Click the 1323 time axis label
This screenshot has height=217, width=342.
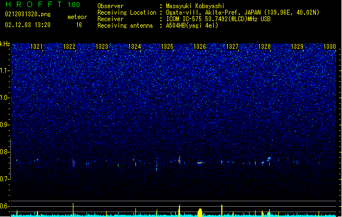point(102,47)
